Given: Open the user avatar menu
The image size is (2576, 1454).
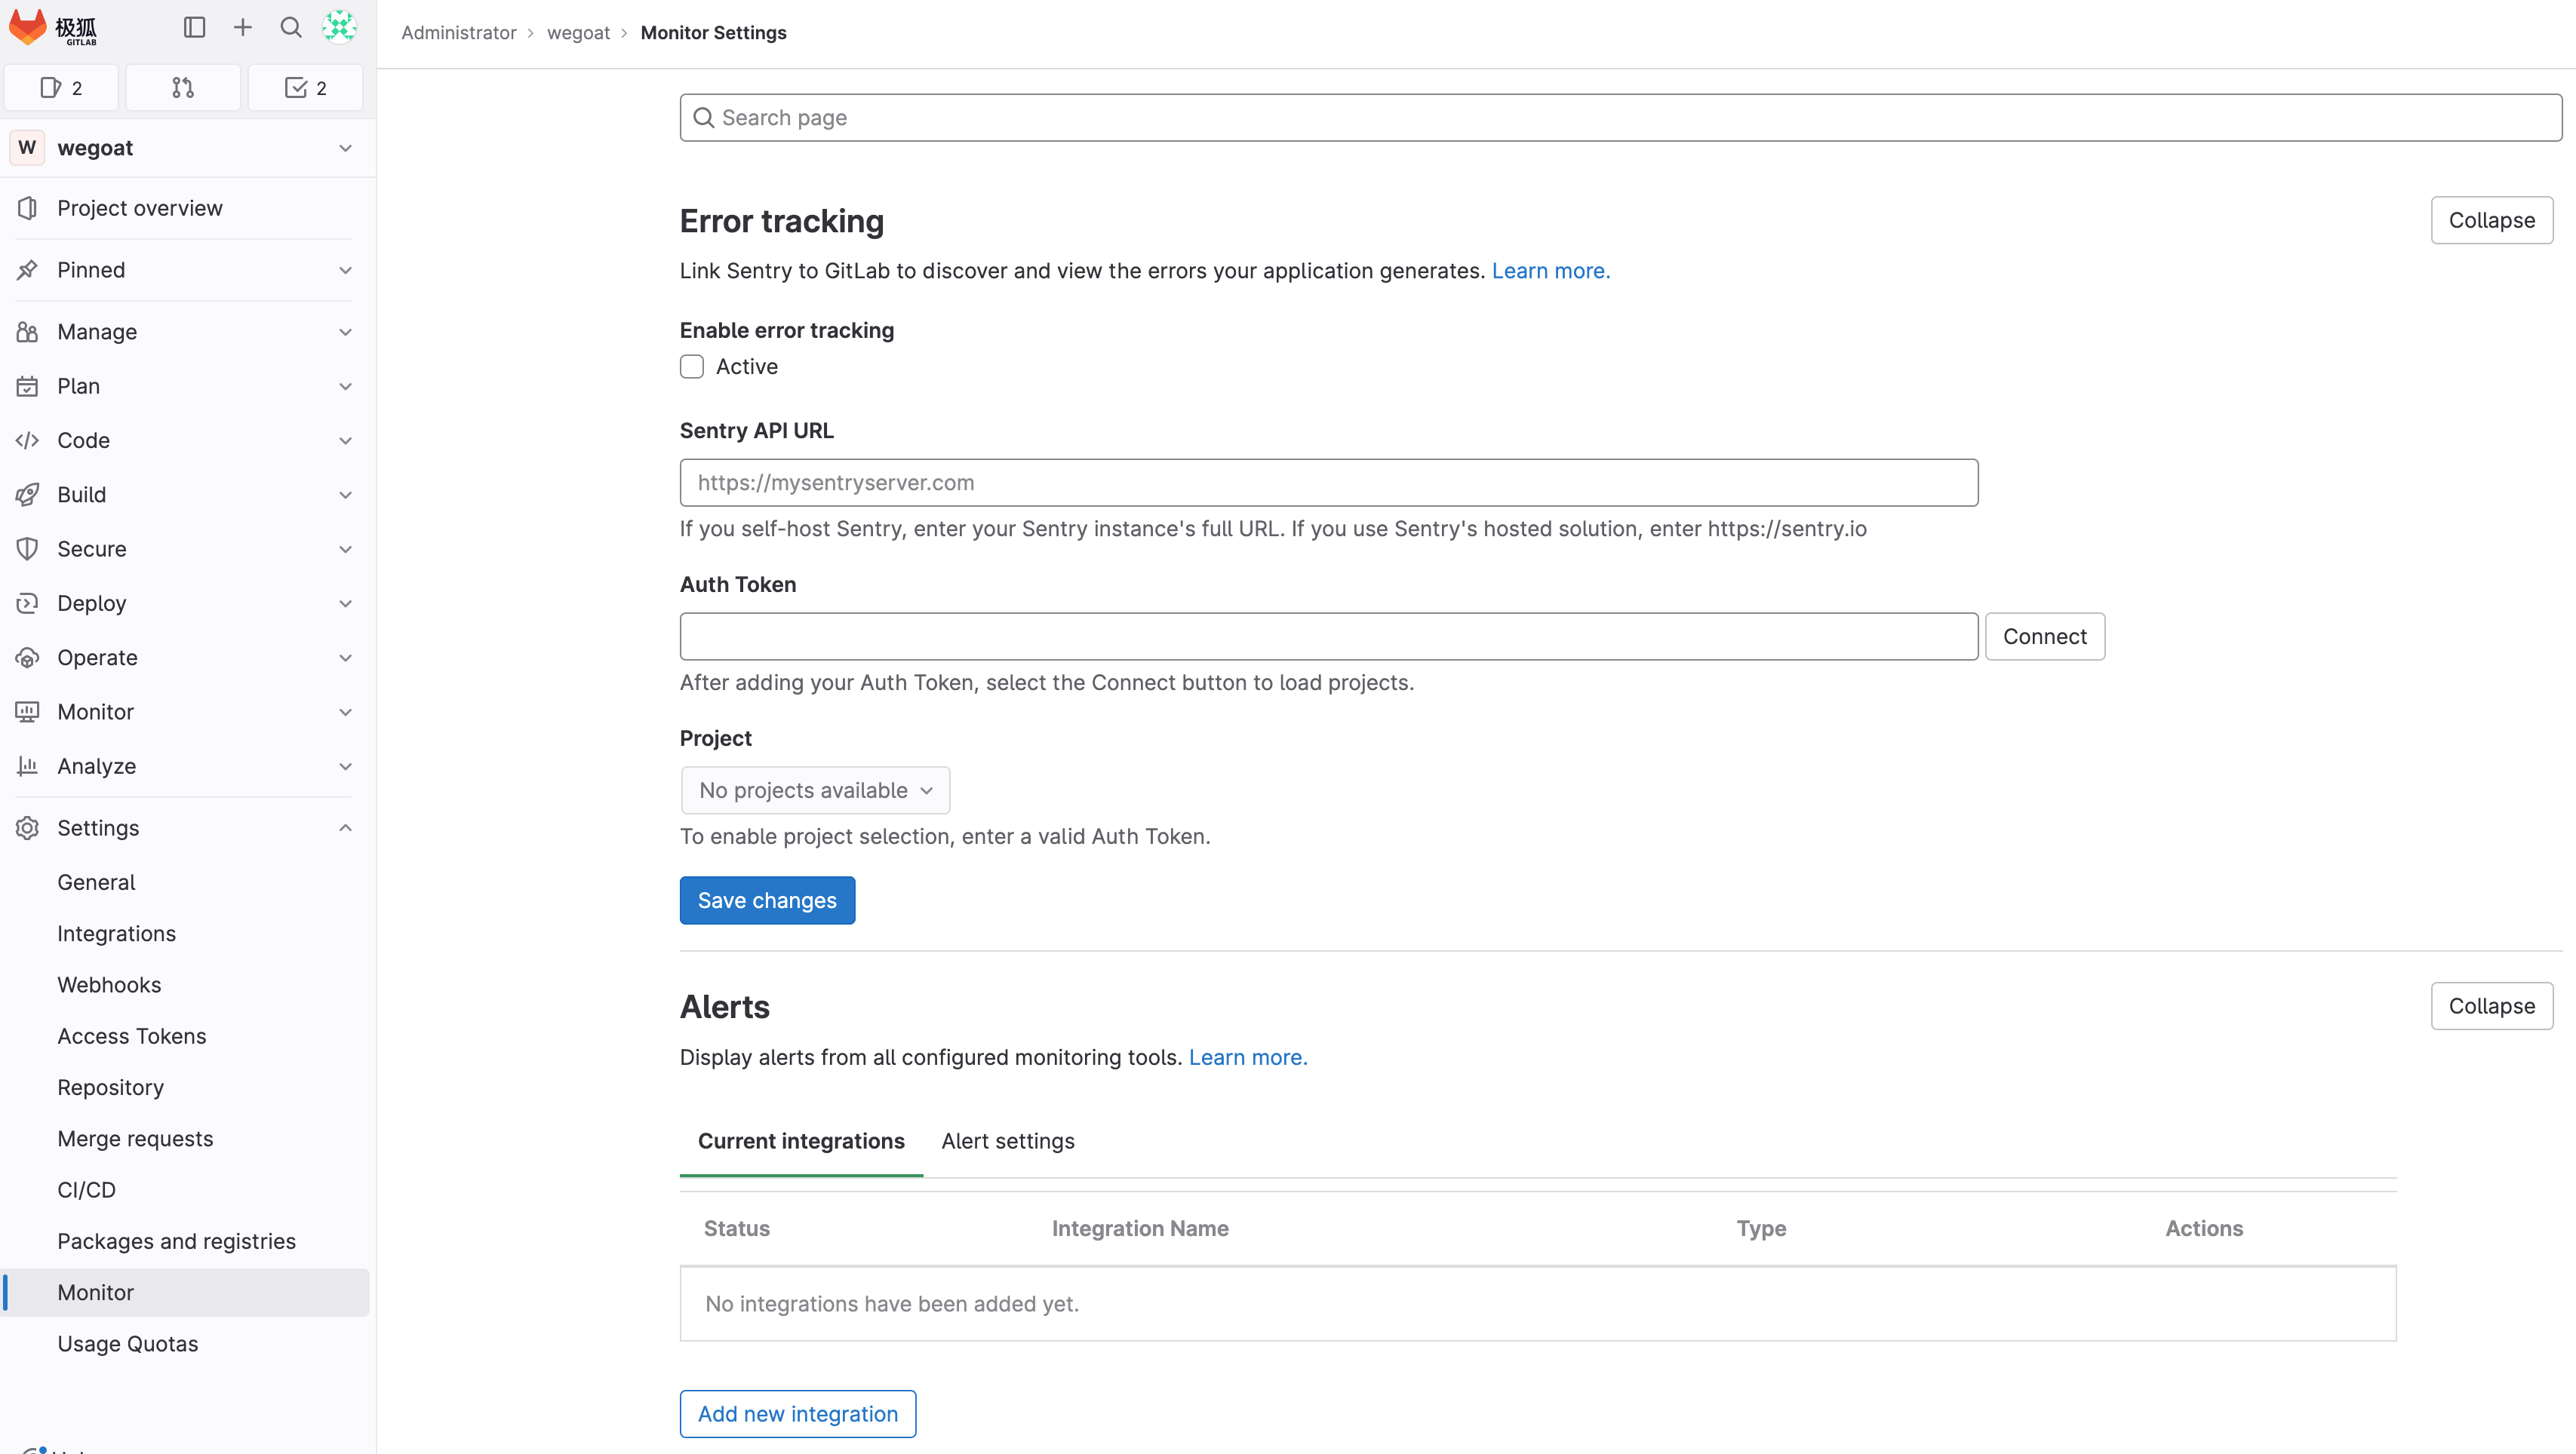Looking at the screenshot, I should 339,28.
